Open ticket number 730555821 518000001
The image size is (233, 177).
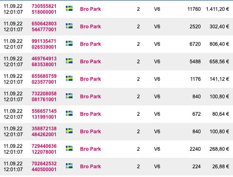[x=44, y=9]
